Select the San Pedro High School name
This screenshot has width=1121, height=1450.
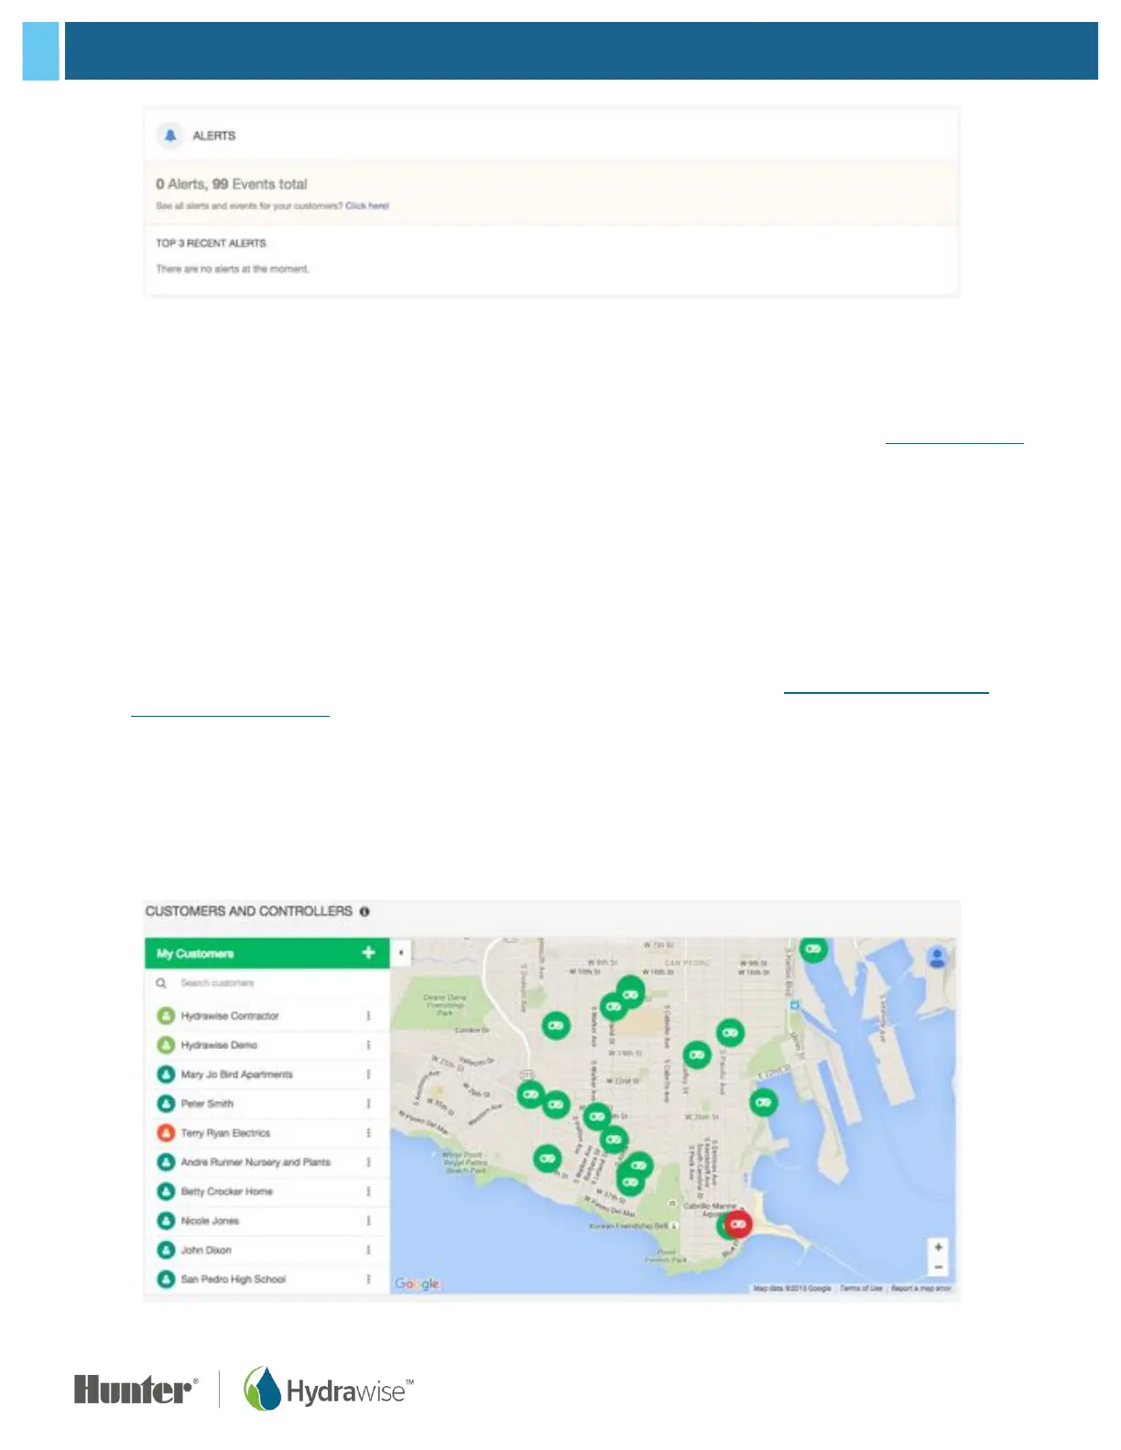tap(234, 1280)
